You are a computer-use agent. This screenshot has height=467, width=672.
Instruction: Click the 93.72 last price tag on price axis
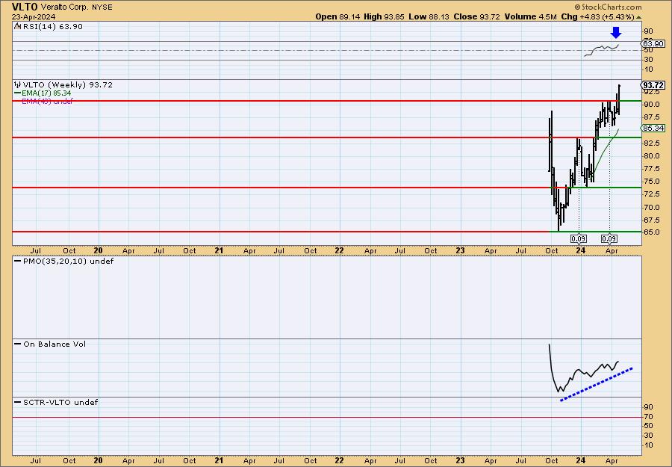coord(653,85)
